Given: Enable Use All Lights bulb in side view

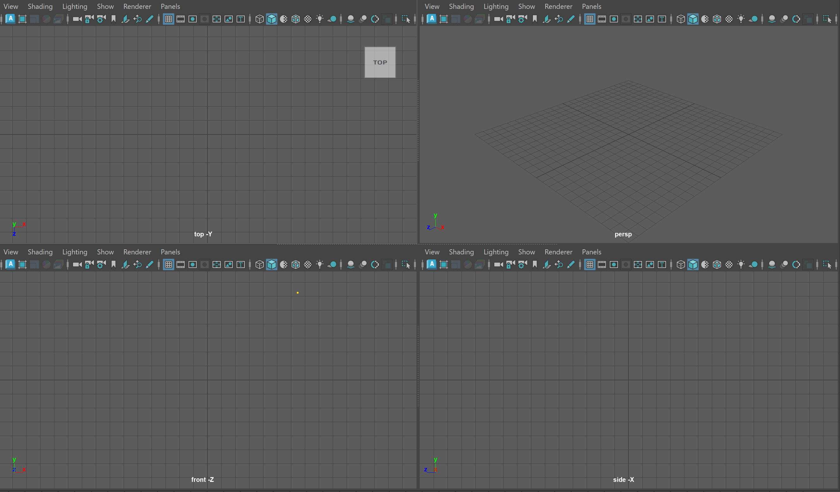Looking at the screenshot, I should (741, 265).
